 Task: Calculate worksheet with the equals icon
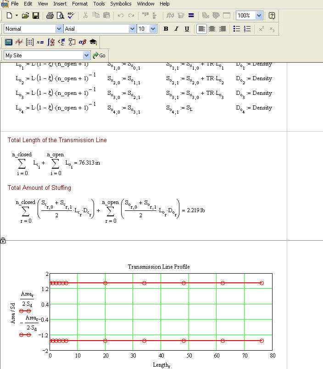[x=191, y=16]
